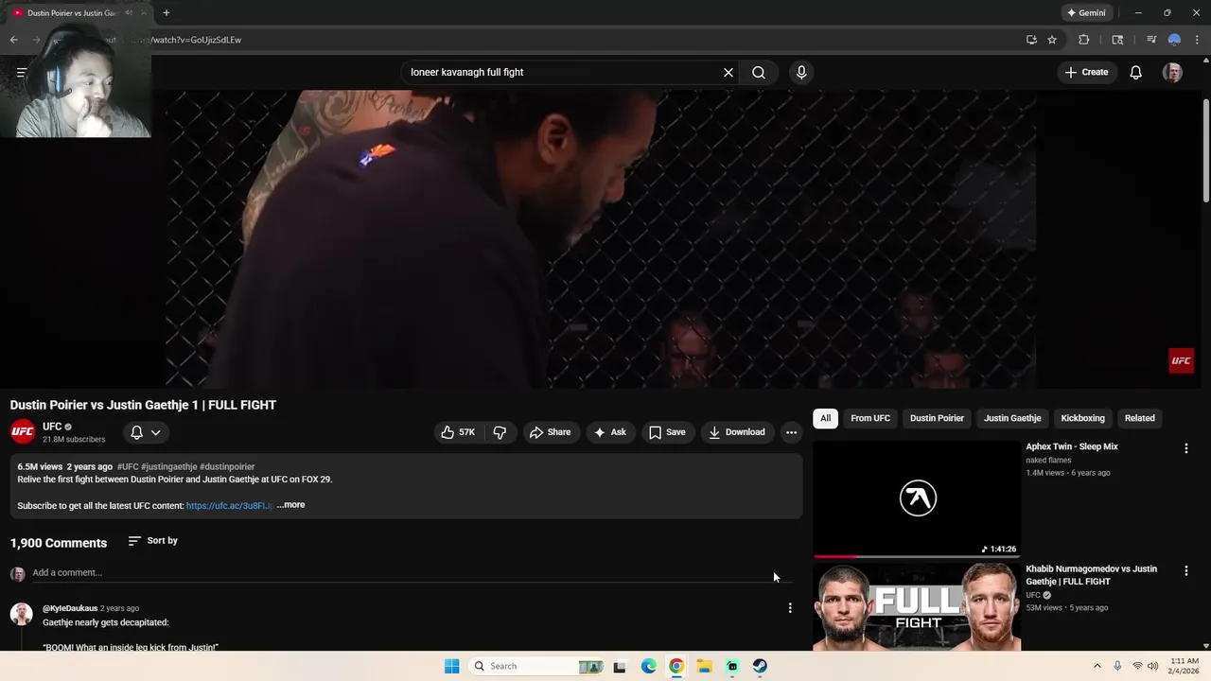Viewport: 1211px width, 681px height.
Task: Click the #justingaethje hashtag
Action: click(169, 467)
